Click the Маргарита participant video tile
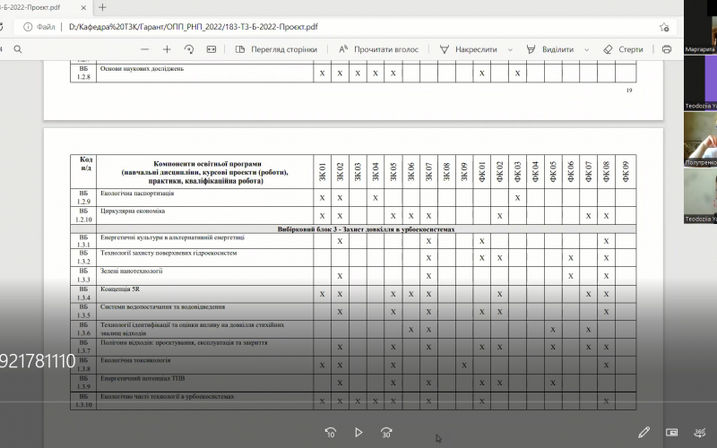 coord(700,28)
